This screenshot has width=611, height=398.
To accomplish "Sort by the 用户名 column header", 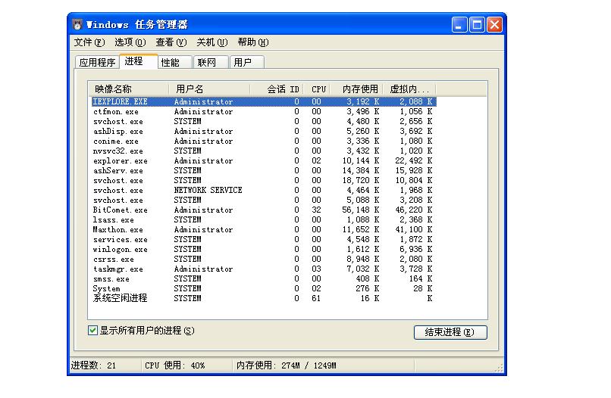I will coord(209,89).
